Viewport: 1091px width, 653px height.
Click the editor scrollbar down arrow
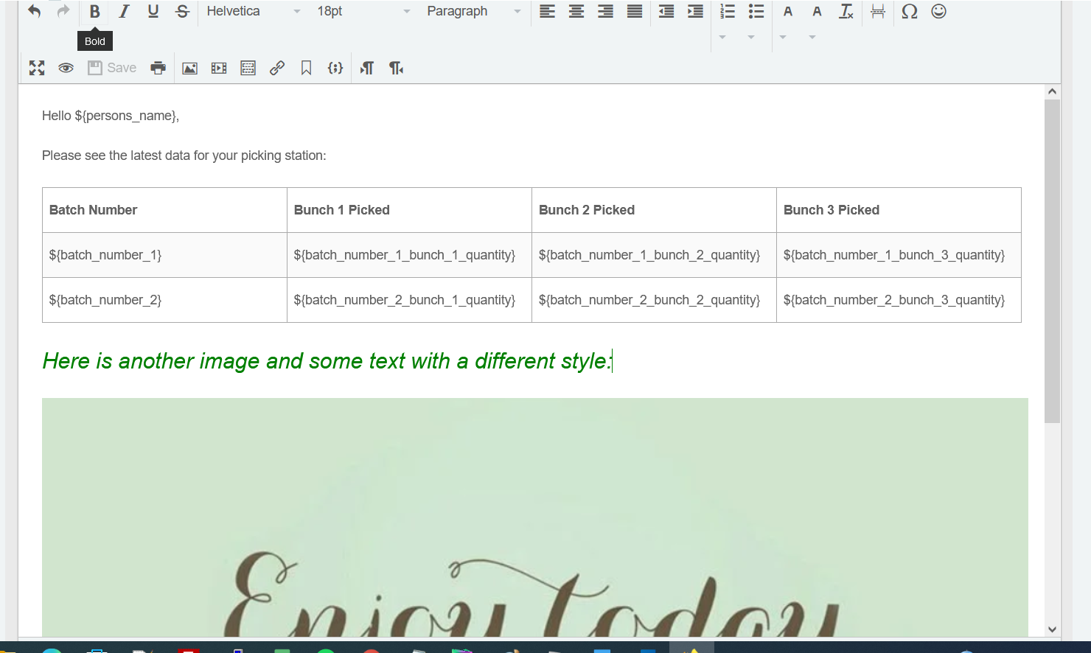1052,629
